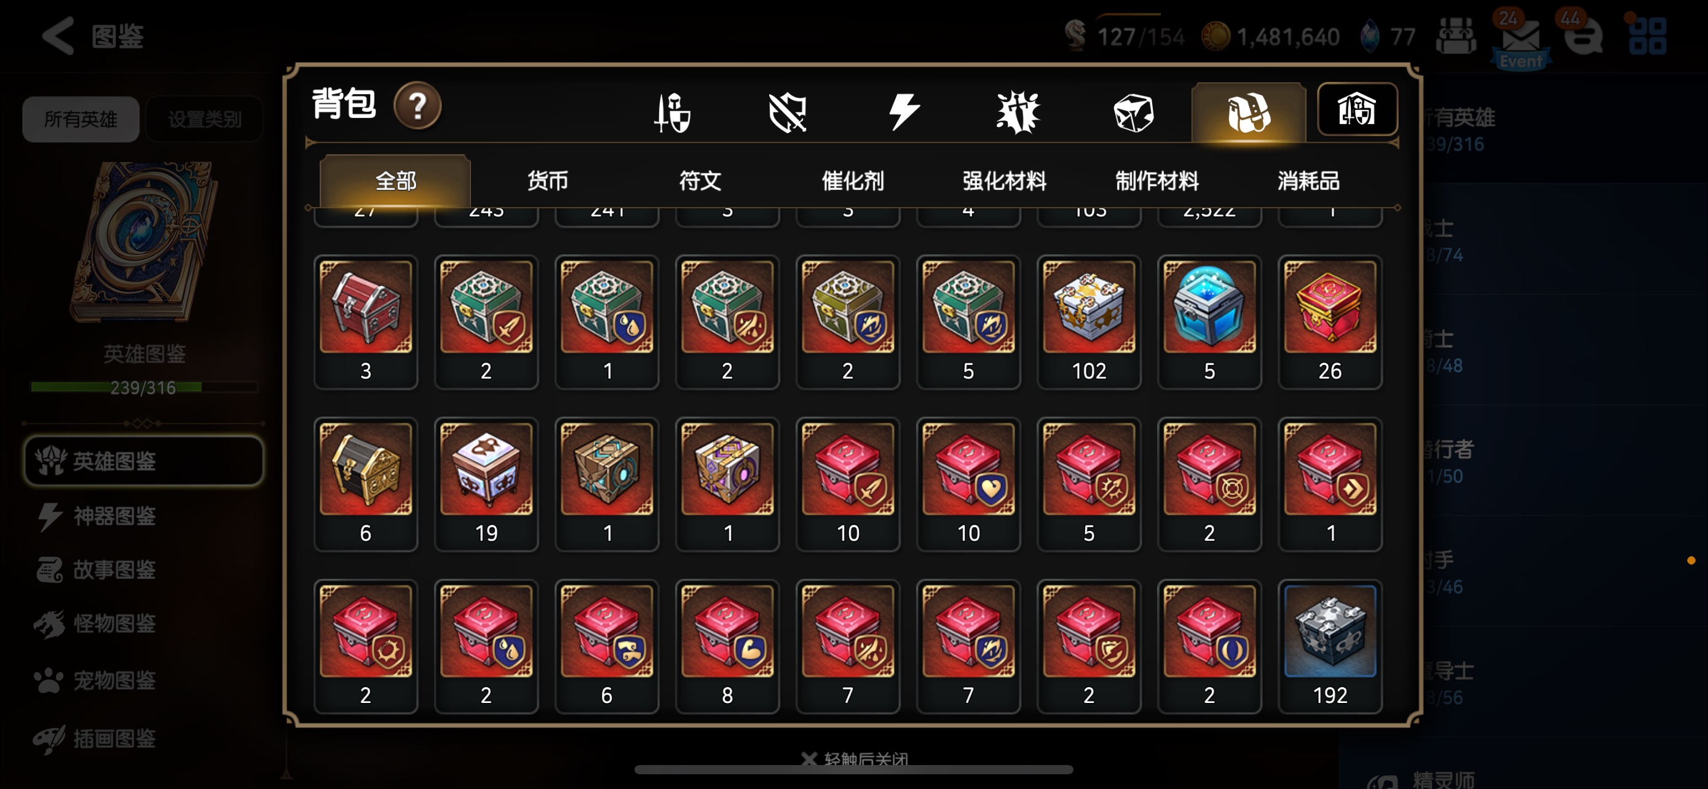Open the backpack help question mark
Screen dimensions: 1708x789
[417, 106]
